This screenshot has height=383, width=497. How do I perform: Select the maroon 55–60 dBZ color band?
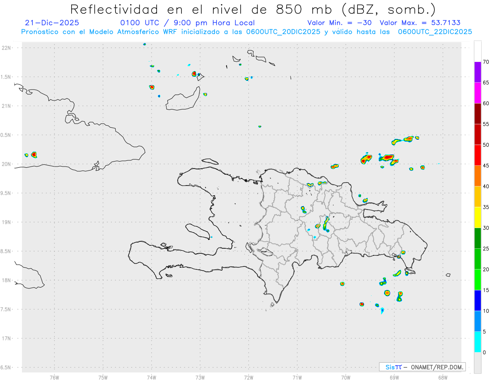click(478, 114)
